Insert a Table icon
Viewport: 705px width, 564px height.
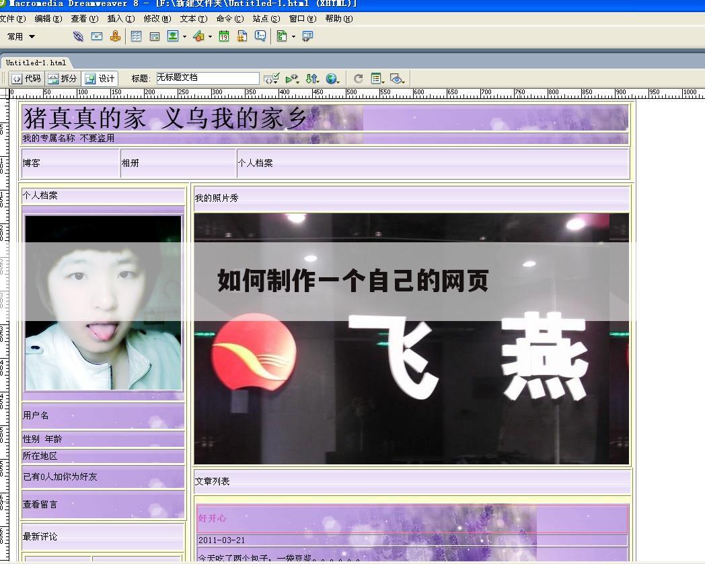point(136,36)
